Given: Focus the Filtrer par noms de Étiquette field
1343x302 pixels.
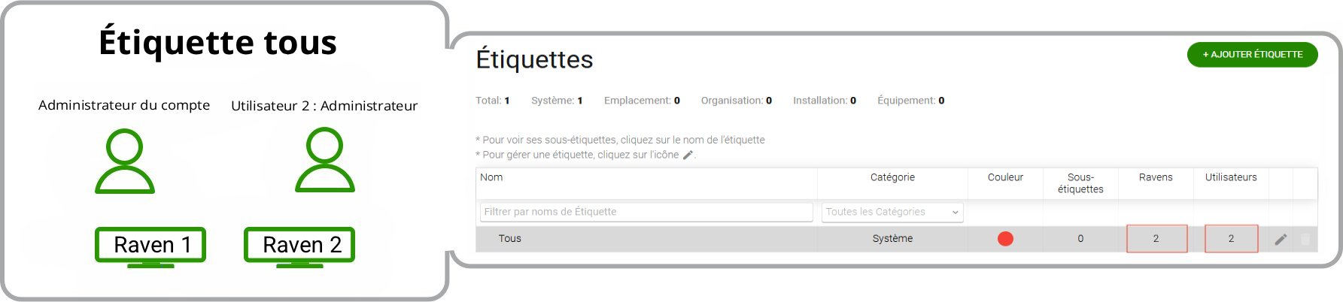Looking at the screenshot, I should coord(646,212).
